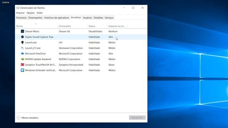Switch to the Desempenho tab

pos(35,18)
